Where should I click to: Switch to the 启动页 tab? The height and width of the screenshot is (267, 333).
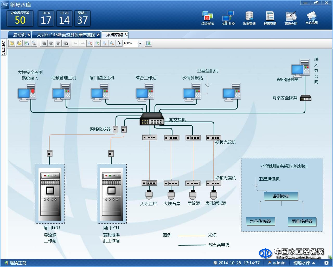(x=20, y=35)
